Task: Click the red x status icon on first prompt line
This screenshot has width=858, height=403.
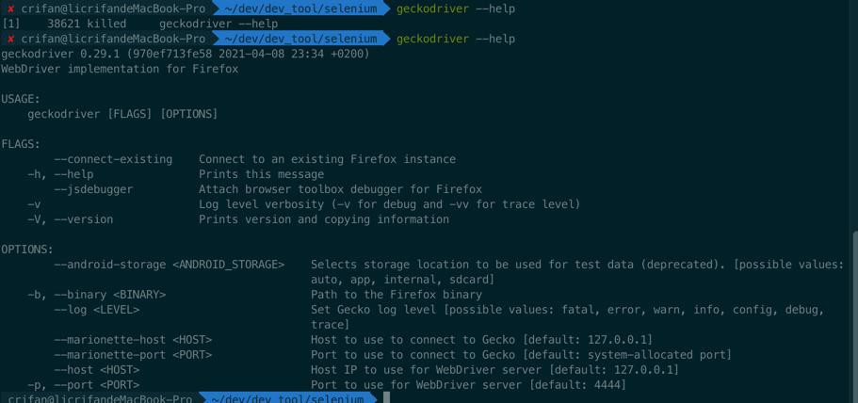Action: pos(10,9)
